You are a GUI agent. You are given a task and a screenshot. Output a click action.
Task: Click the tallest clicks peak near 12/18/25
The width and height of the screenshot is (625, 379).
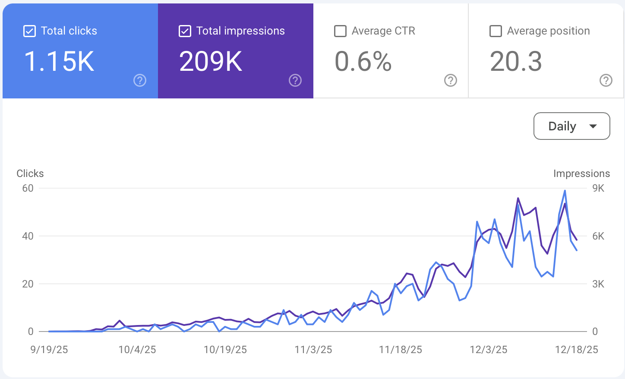565,189
